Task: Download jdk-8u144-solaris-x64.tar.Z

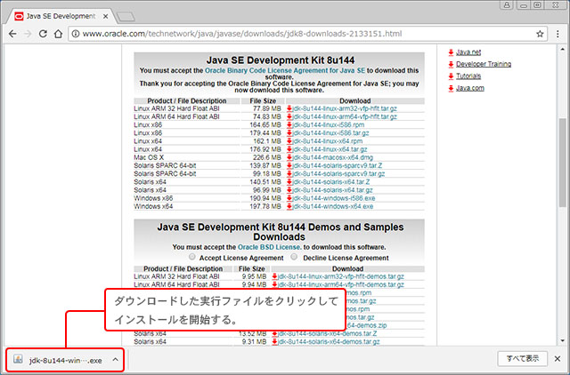Action: 331,181
